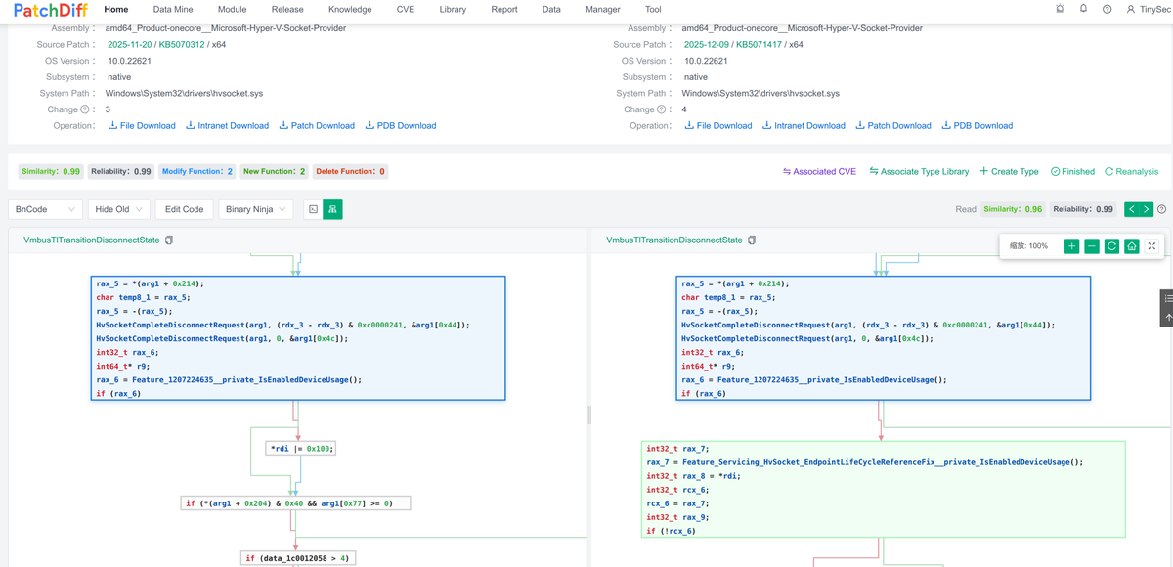
Task: Open help icon beside navigation arrows
Action: (1162, 209)
